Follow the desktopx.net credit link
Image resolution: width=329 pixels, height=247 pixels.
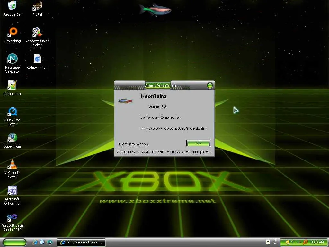[189, 152]
